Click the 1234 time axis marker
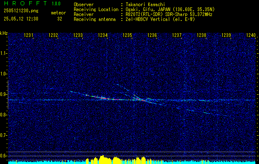Viewport: 259px width, 164px height. coord(103,35)
